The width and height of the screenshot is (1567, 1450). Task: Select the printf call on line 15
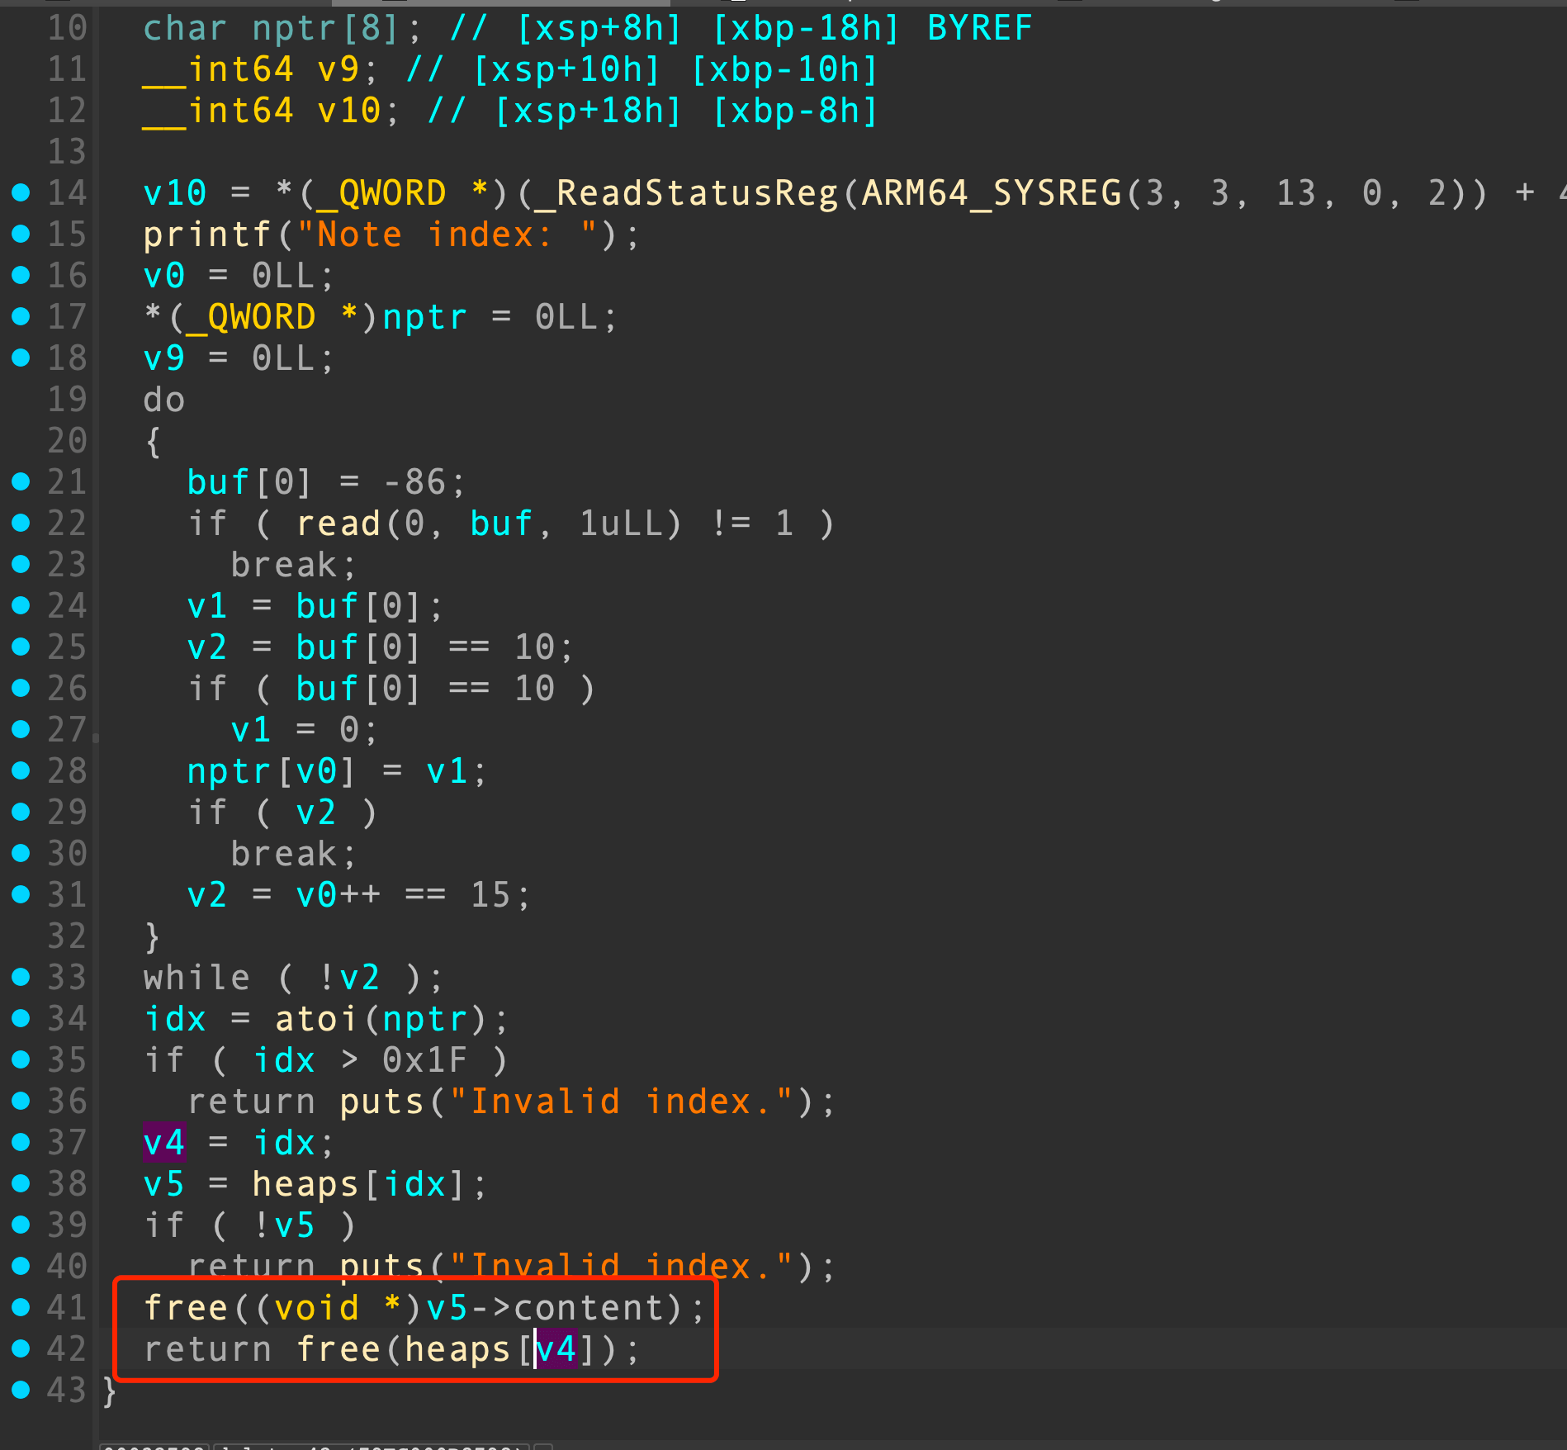coord(208,235)
